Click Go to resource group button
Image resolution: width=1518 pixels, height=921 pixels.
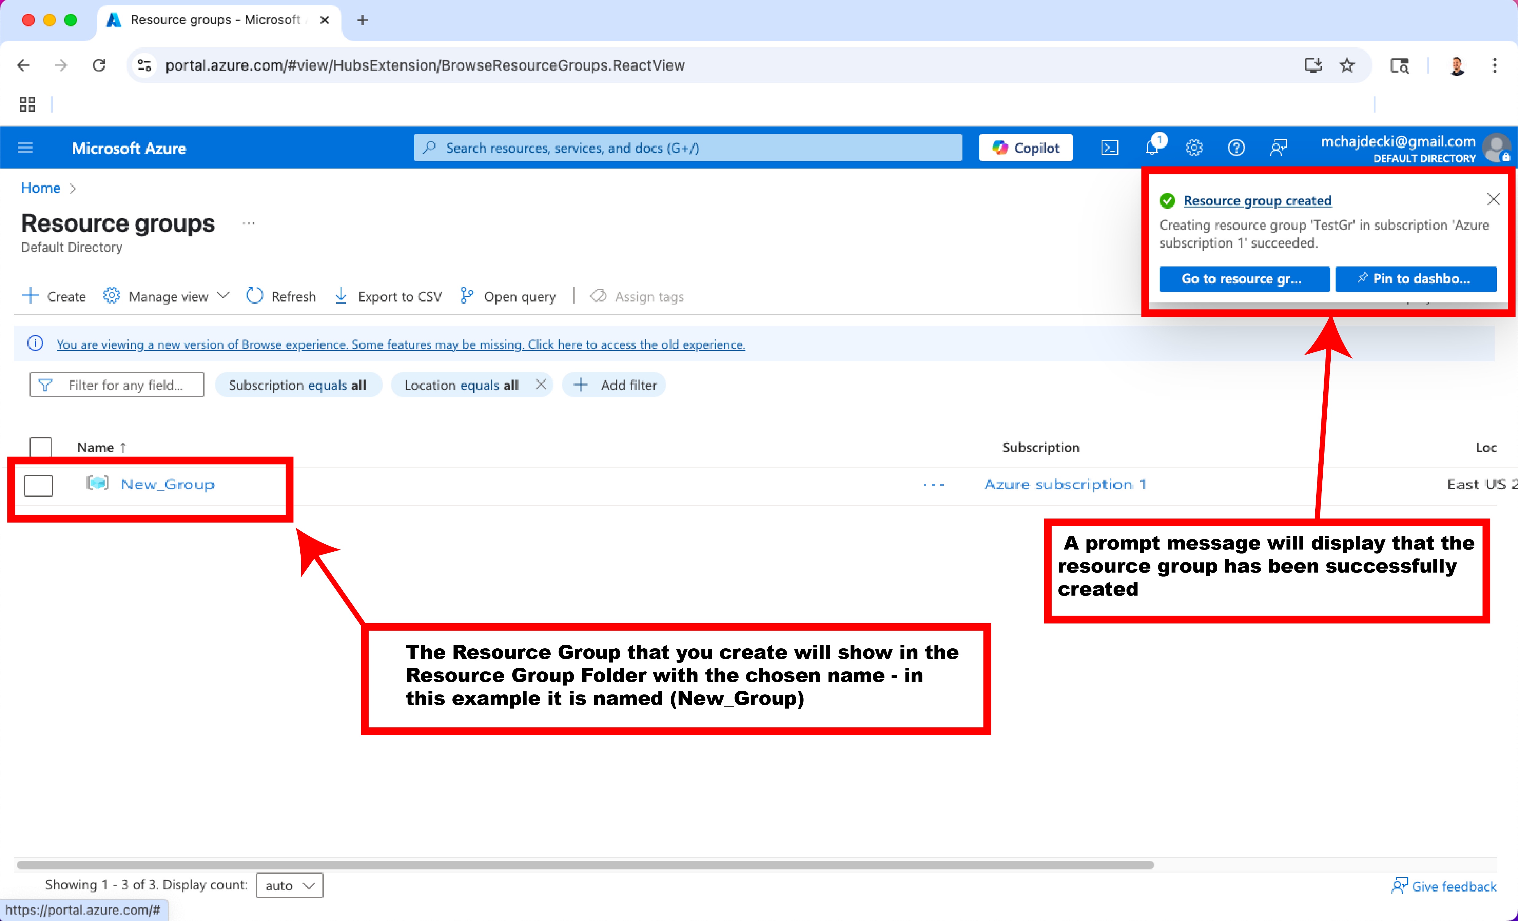point(1244,279)
